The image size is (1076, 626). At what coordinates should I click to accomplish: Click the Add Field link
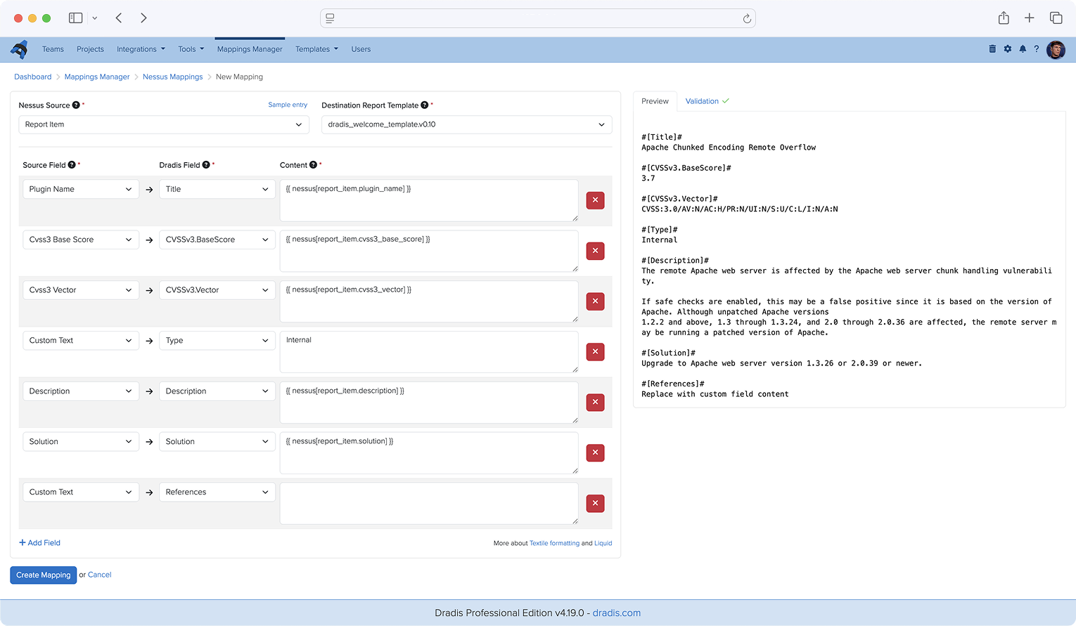39,543
